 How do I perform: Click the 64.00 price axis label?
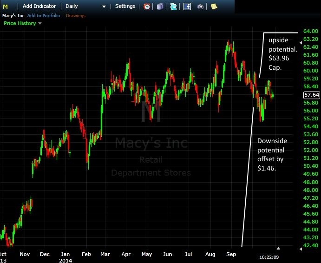[x=311, y=31]
